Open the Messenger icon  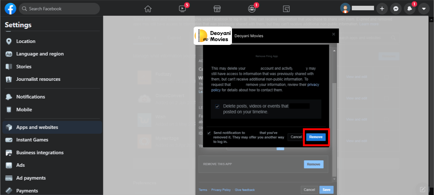(396, 9)
